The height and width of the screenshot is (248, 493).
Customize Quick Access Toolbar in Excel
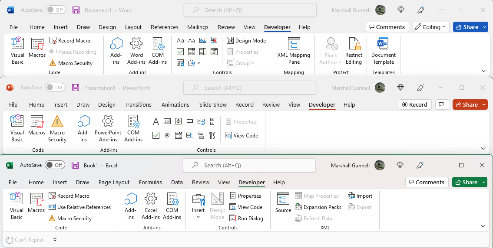click(x=55, y=240)
